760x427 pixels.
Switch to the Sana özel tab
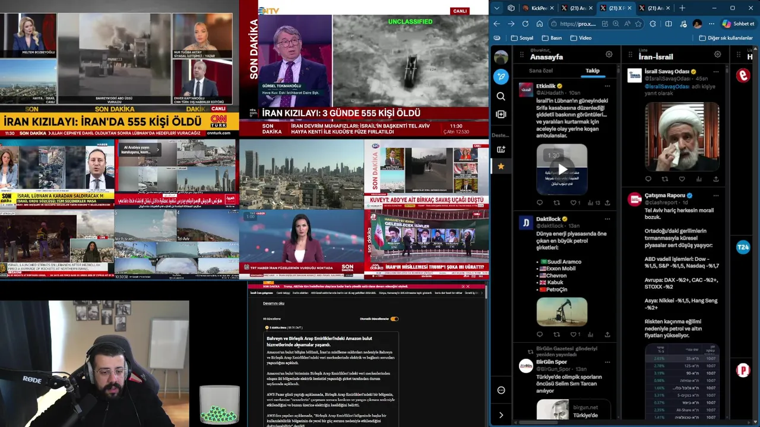[x=541, y=71]
